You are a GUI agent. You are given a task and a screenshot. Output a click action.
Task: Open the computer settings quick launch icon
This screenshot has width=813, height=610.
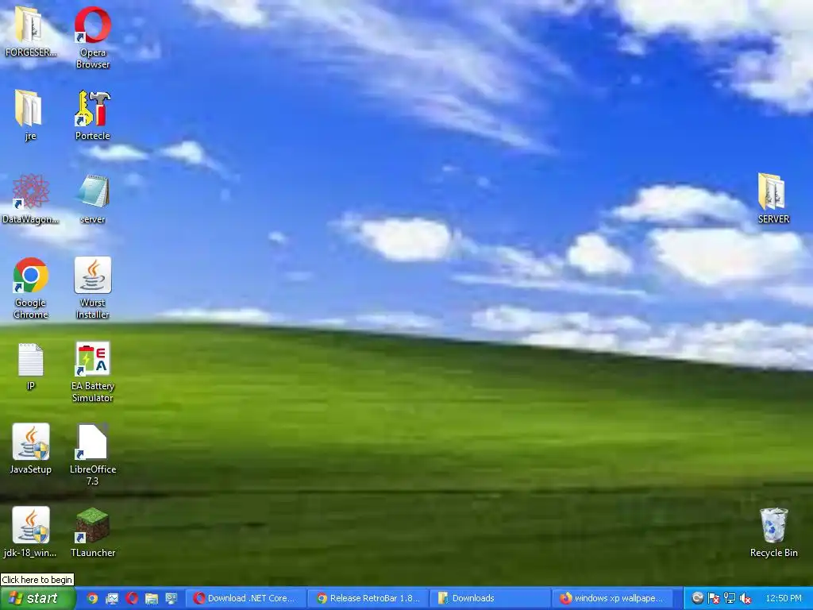(x=171, y=599)
